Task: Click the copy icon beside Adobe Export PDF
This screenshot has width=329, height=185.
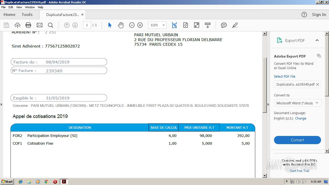Action: pyautogui.click(x=319, y=56)
